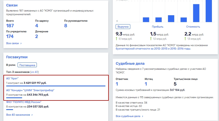Image resolution: width=219 pixels, height=121 pixels.
Task: Open the 'Поставщика' role selector
Action: (x=27, y=65)
